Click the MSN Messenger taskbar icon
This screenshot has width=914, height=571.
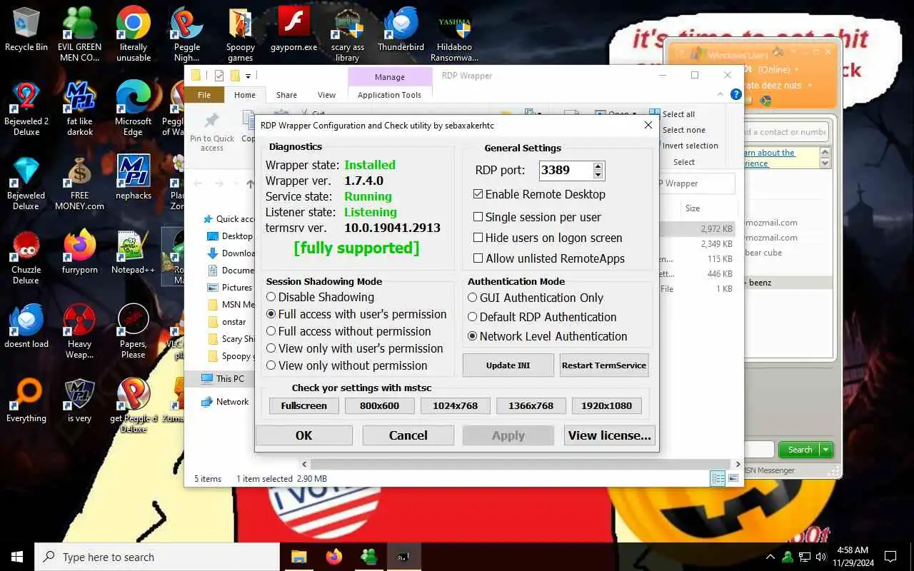point(368,557)
